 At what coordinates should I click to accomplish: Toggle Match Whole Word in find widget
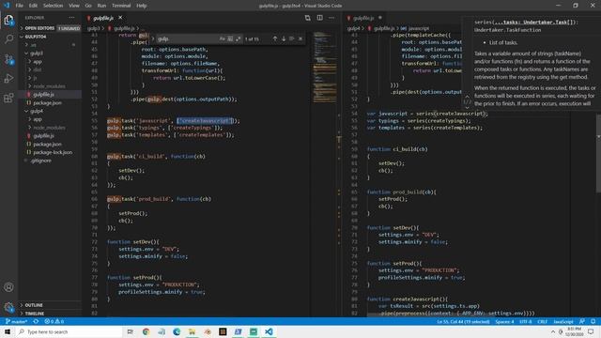(x=230, y=38)
